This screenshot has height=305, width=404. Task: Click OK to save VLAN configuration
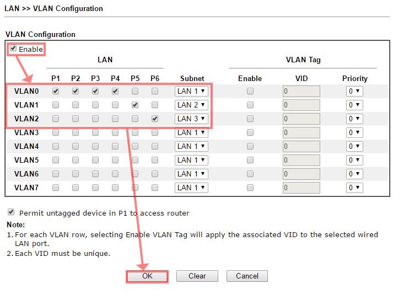pos(147,276)
